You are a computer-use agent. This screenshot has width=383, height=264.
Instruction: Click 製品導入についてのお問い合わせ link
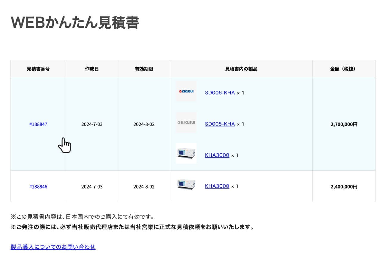53,247
